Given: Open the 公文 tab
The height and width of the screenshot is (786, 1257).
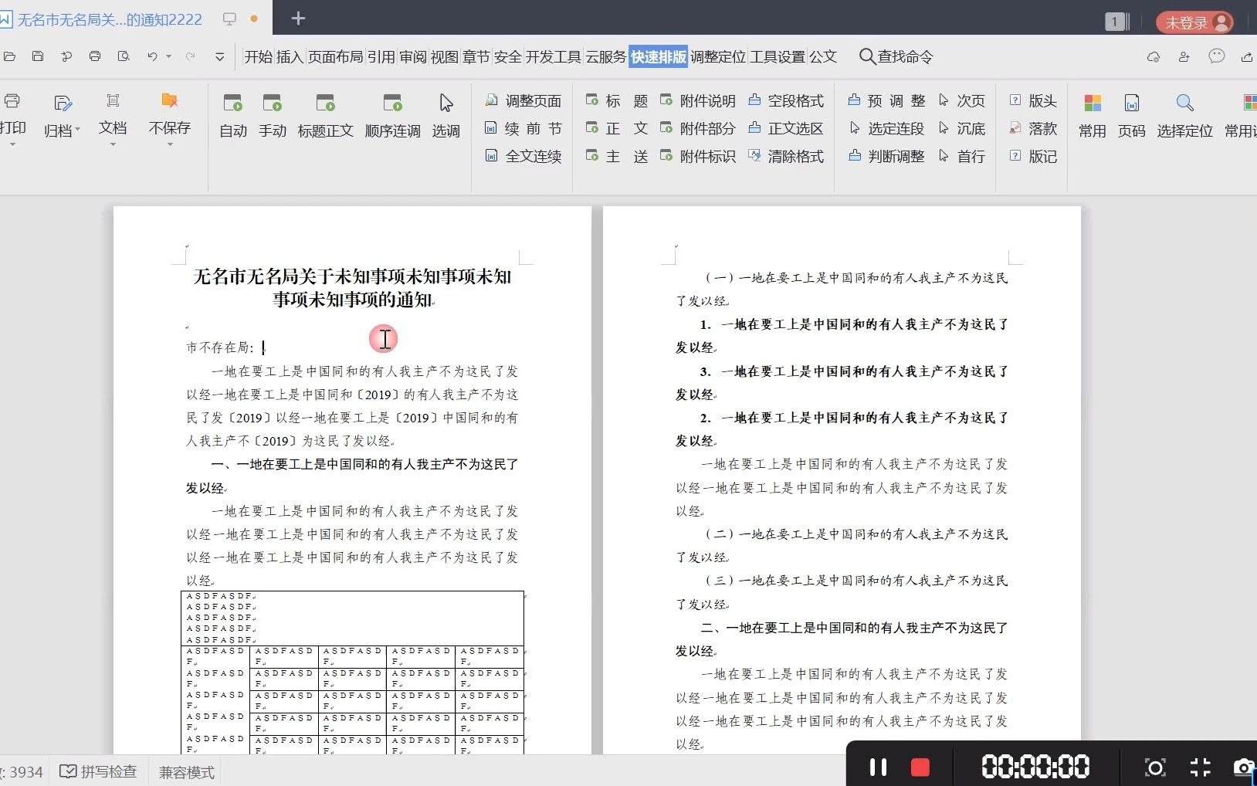Looking at the screenshot, I should point(823,56).
